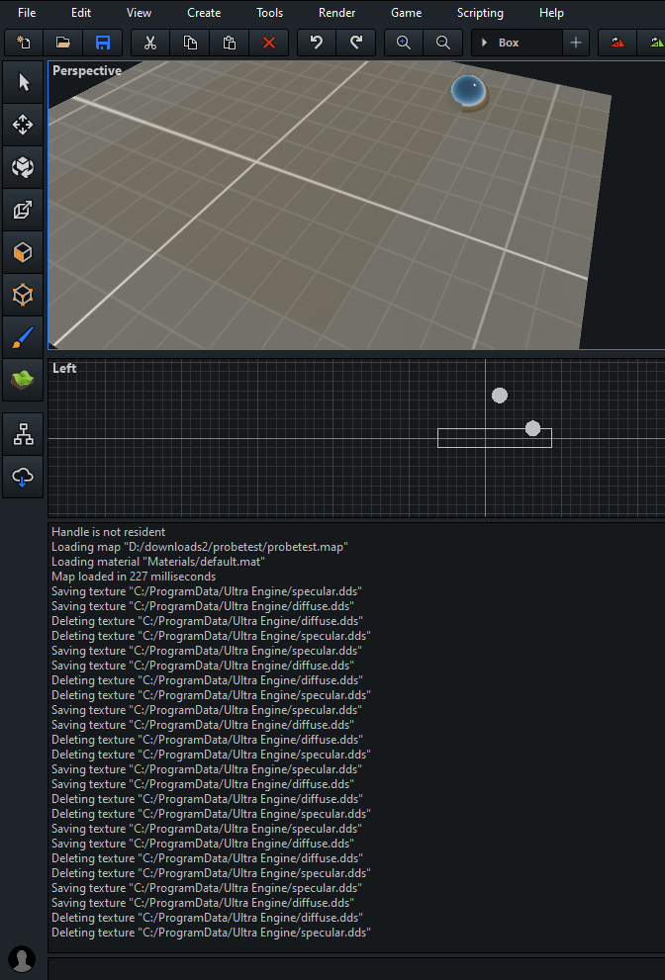The width and height of the screenshot is (665, 980).
Task: Select the Terrain tool
Action: tap(23, 380)
